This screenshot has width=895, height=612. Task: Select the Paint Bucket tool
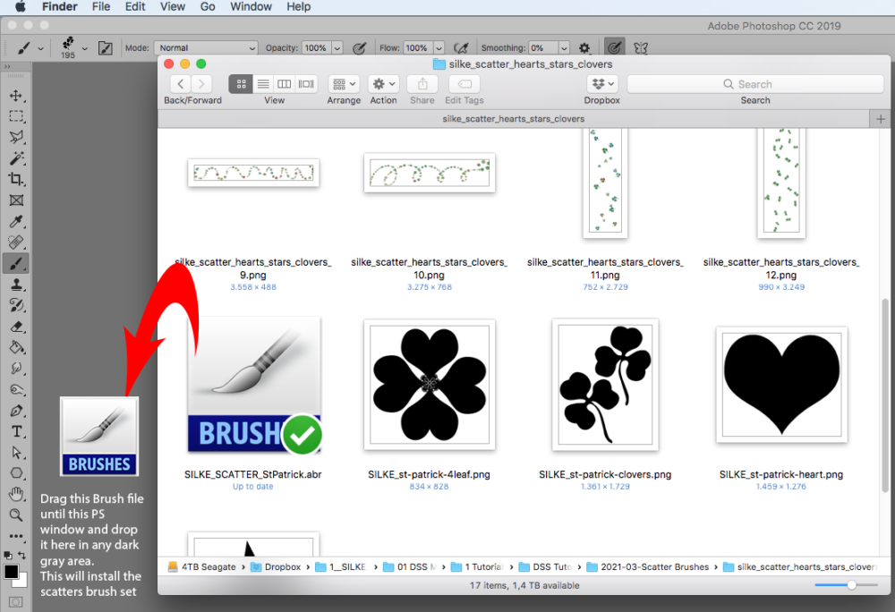pos(16,347)
